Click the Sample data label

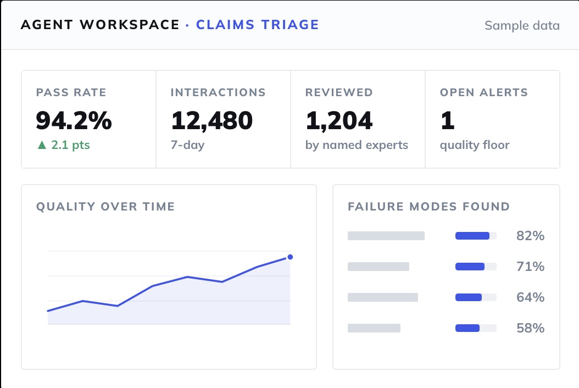click(x=522, y=25)
